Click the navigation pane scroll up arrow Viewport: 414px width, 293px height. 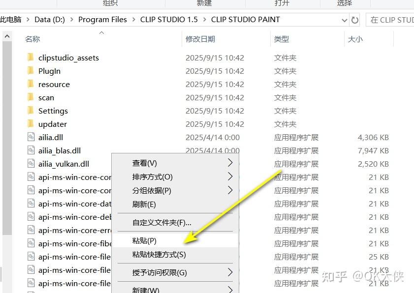pyautogui.click(x=7, y=36)
